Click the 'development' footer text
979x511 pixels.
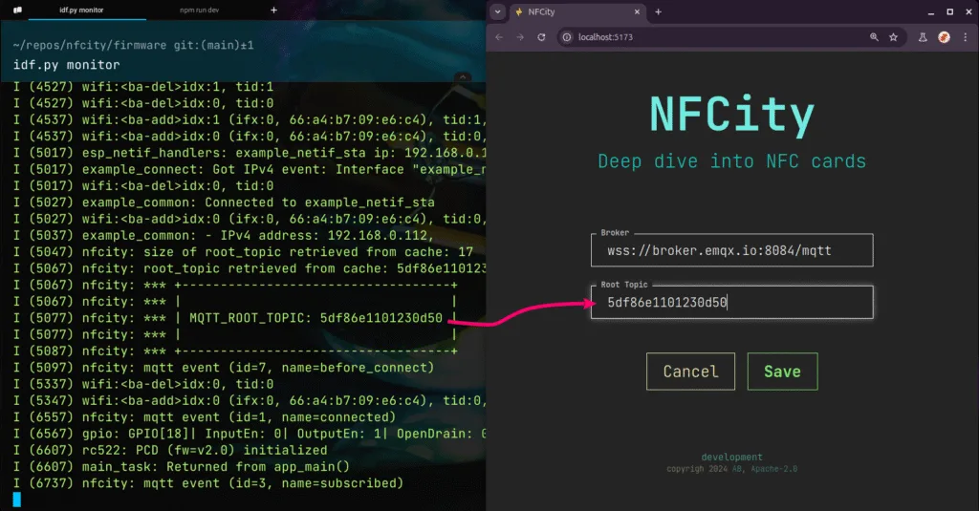click(x=731, y=458)
